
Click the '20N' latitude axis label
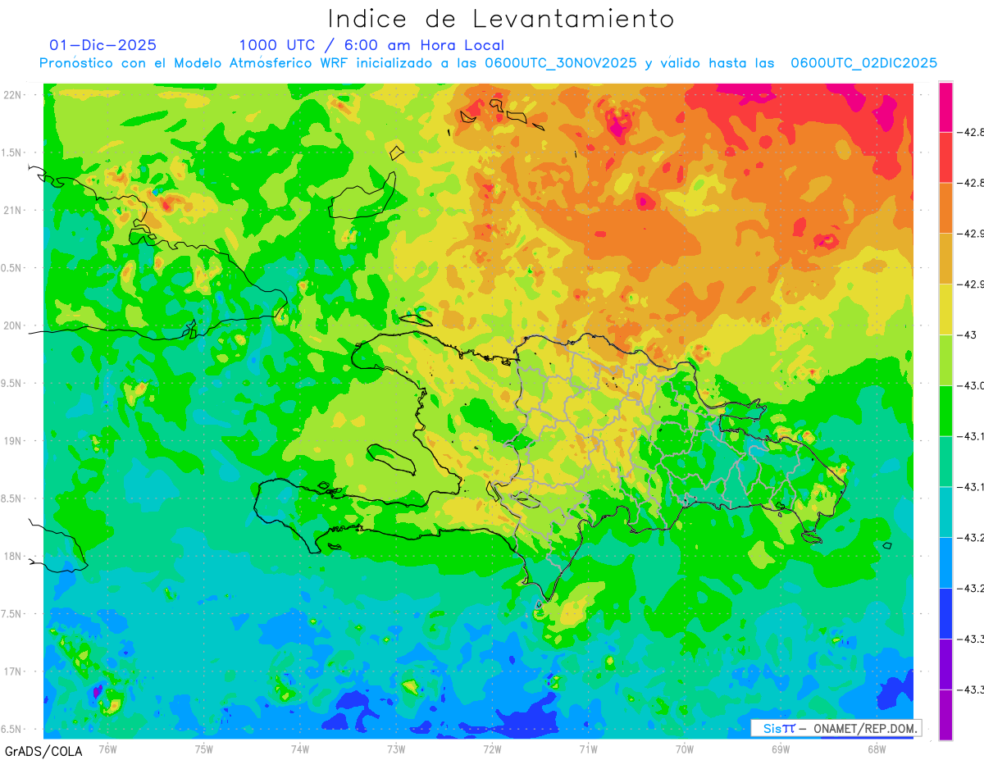click(x=12, y=325)
